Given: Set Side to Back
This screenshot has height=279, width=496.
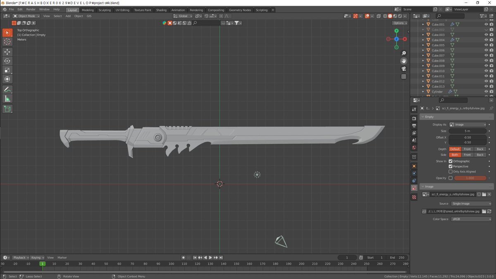Looking at the screenshot, I should 480,155.
